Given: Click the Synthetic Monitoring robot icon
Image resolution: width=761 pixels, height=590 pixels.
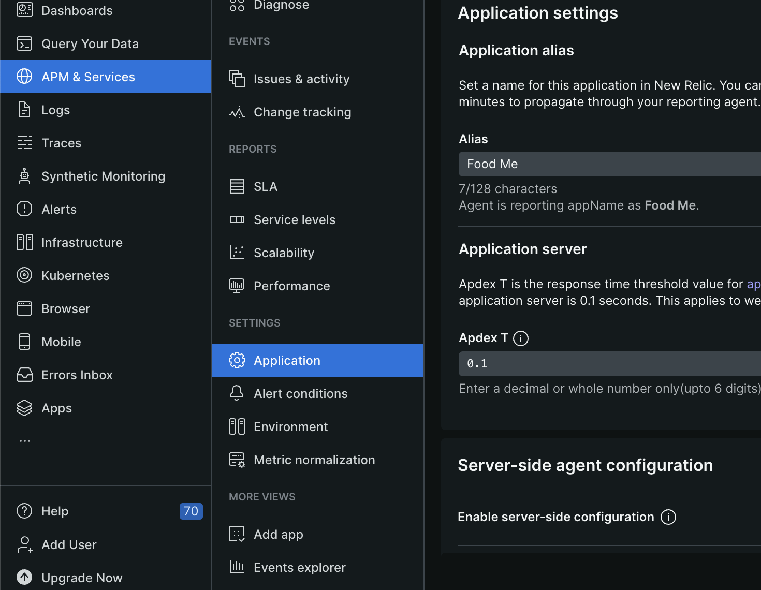Looking at the screenshot, I should point(24,176).
